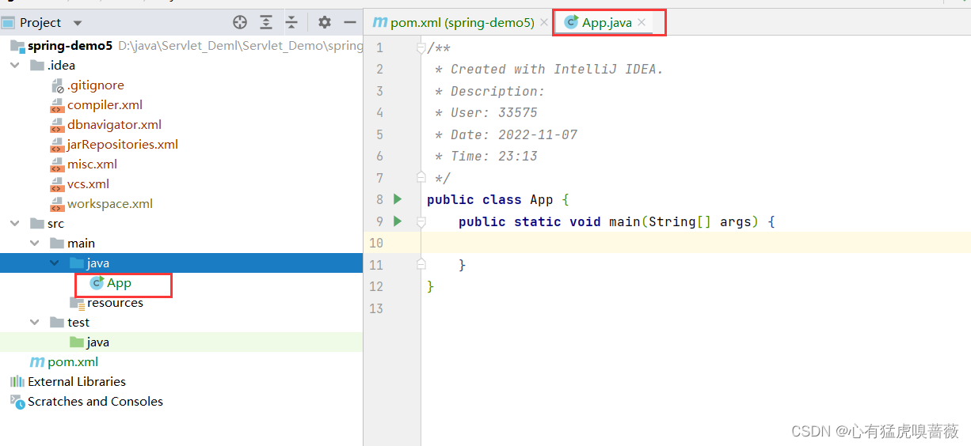Click the resources folder icon
This screenshot has height=446, width=971.
77,303
